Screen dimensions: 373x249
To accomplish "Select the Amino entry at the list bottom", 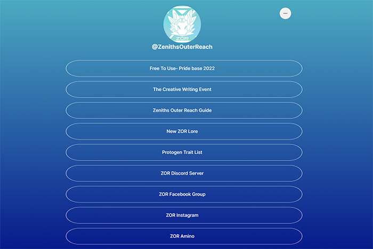I will click(x=184, y=236).
